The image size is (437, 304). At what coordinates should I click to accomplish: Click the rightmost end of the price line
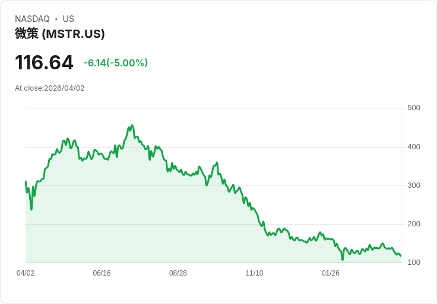pyautogui.click(x=401, y=256)
